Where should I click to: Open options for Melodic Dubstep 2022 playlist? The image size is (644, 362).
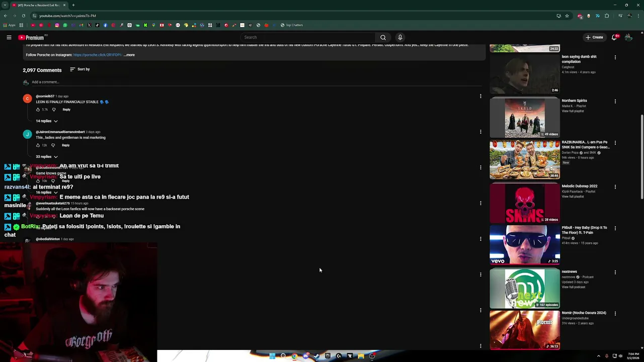(615, 187)
